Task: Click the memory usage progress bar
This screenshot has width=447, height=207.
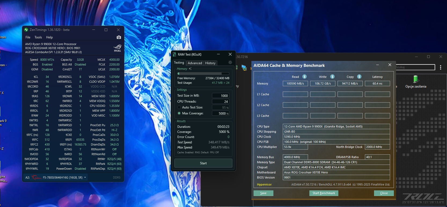Action: [x=203, y=74]
